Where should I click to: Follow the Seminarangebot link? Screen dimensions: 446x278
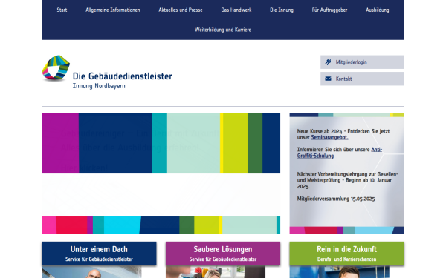(329, 137)
